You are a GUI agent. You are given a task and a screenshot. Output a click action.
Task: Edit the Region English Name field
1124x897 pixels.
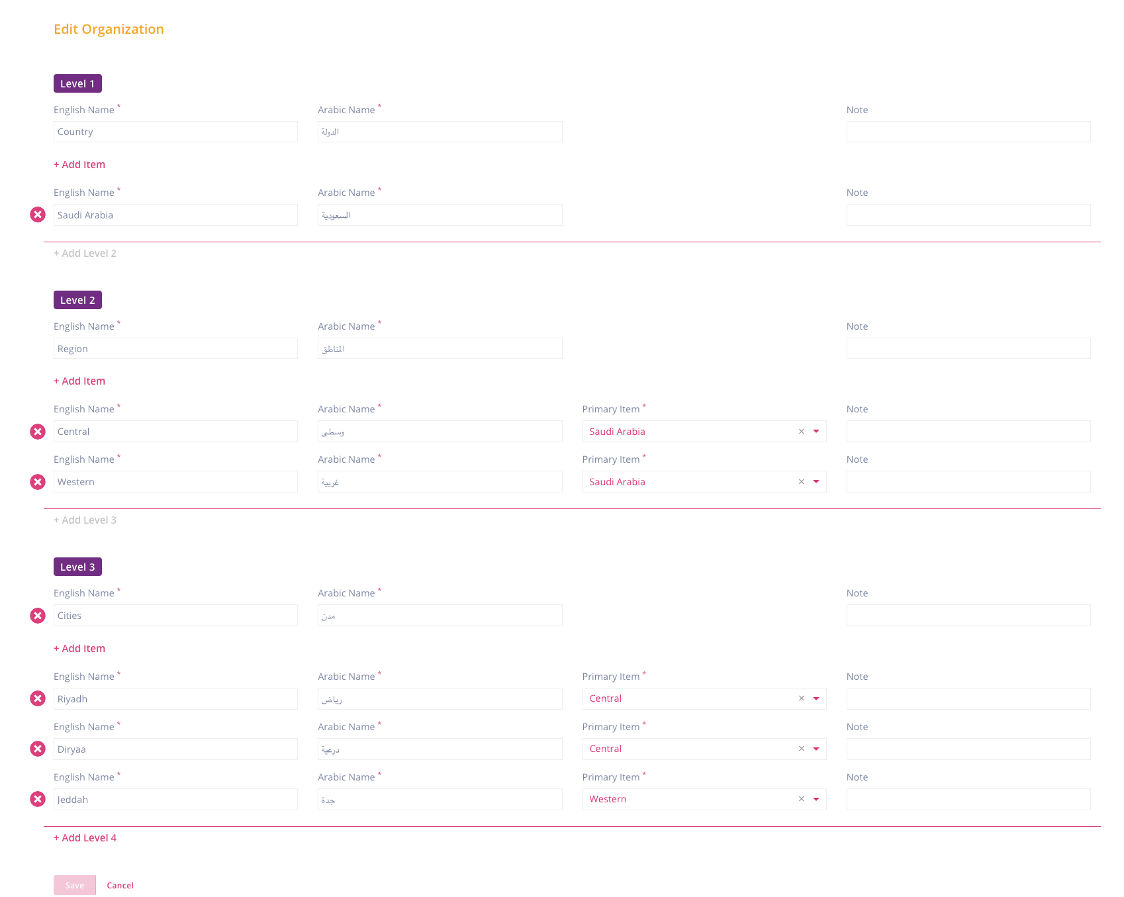[175, 348]
